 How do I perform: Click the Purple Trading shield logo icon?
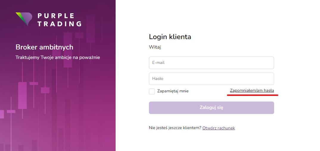click(x=24, y=19)
